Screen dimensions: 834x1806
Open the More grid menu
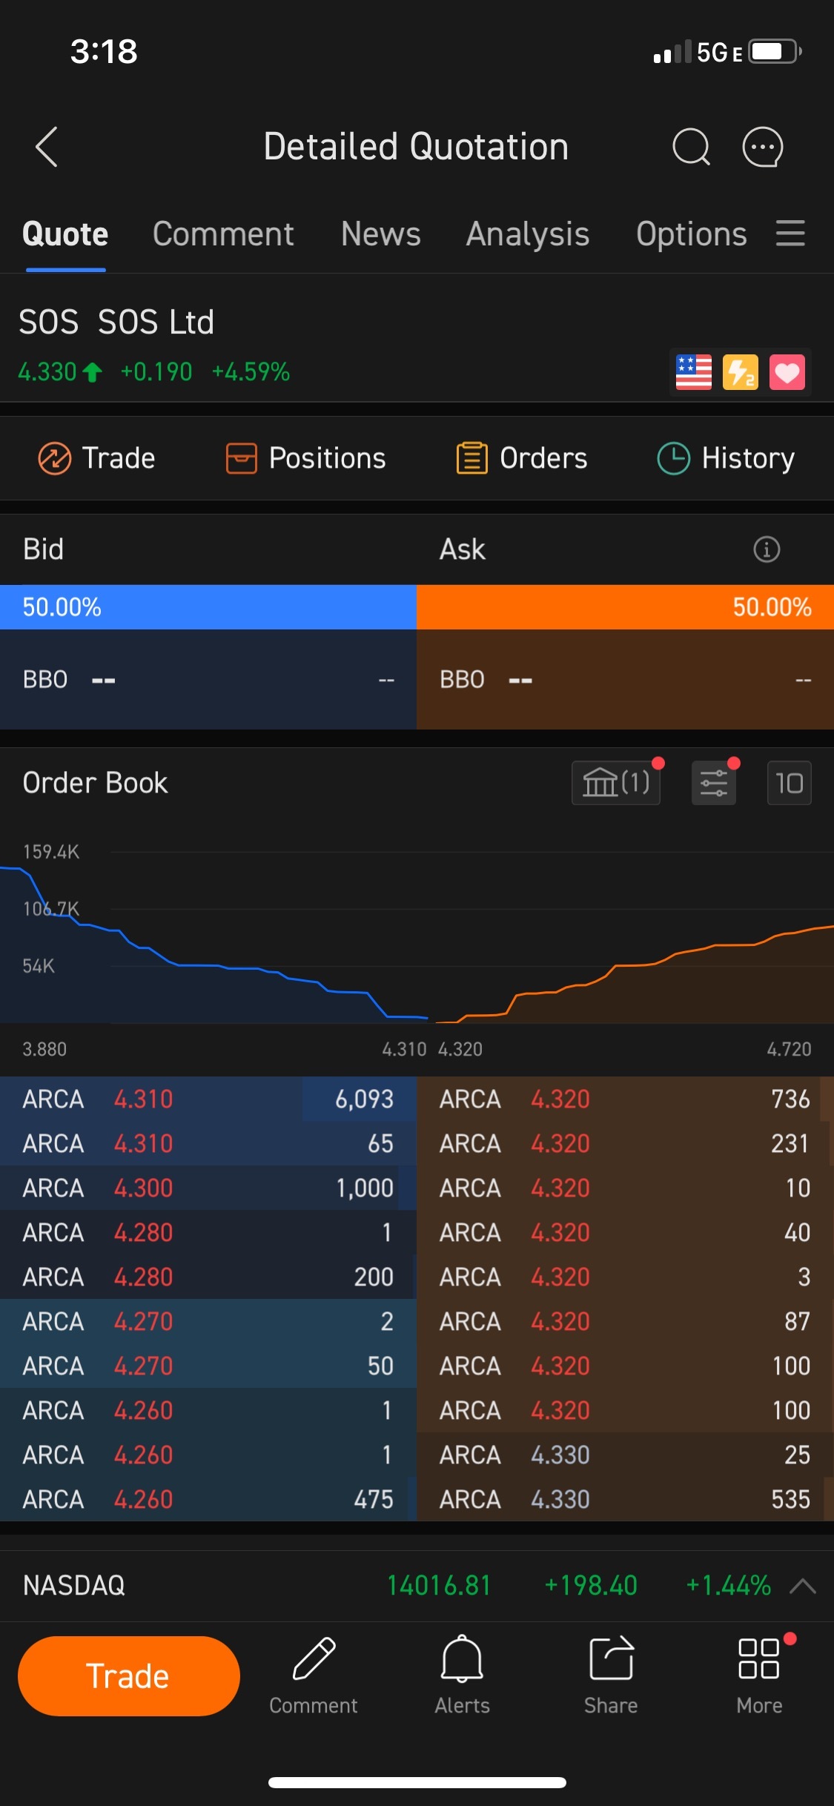[x=760, y=1676]
